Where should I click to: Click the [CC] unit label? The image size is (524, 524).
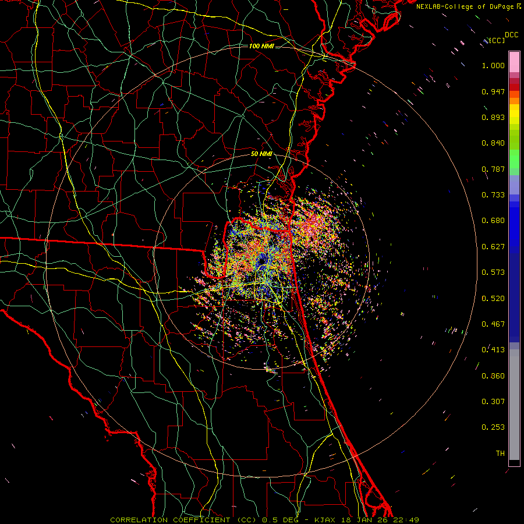click(497, 40)
